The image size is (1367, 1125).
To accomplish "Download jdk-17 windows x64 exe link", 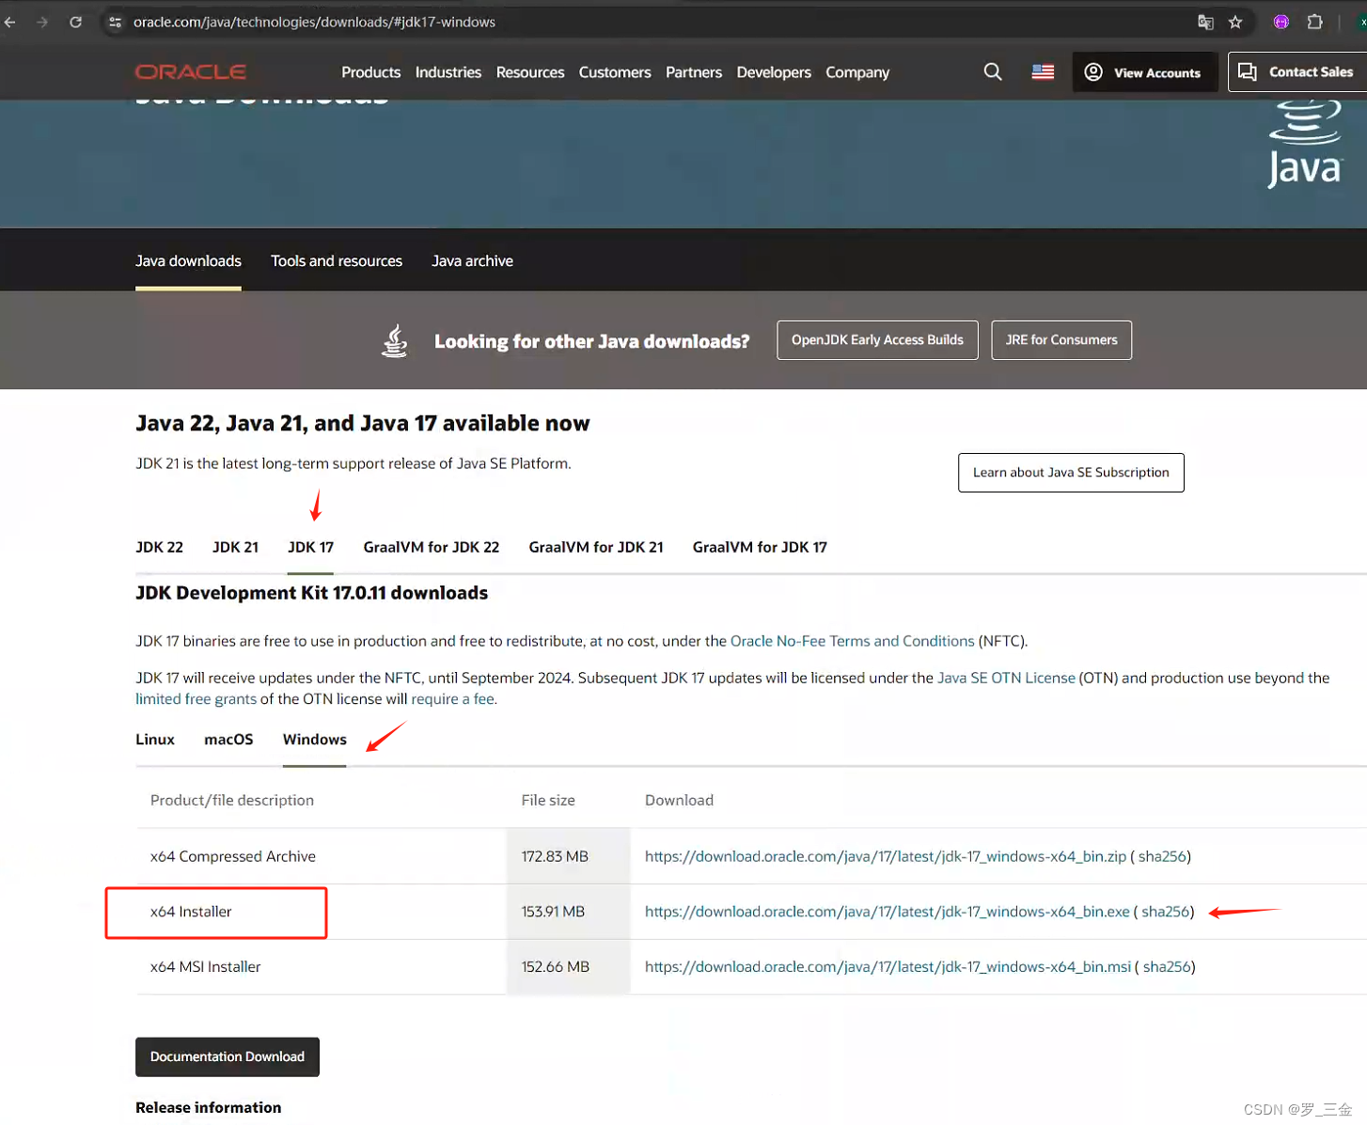I will coord(888,912).
